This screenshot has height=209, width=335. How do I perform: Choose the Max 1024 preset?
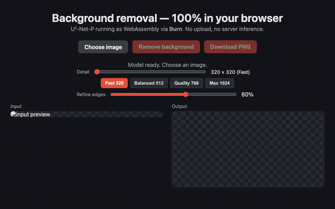click(219, 83)
